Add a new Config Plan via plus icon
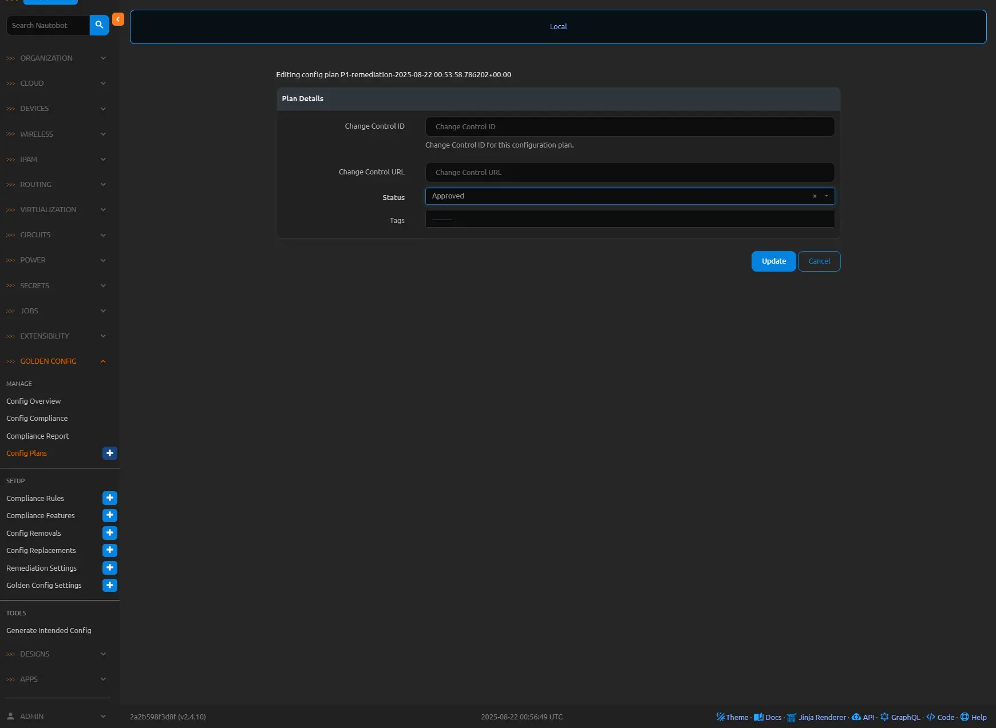This screenshot has height=728, width=996. tap(109, 453)
